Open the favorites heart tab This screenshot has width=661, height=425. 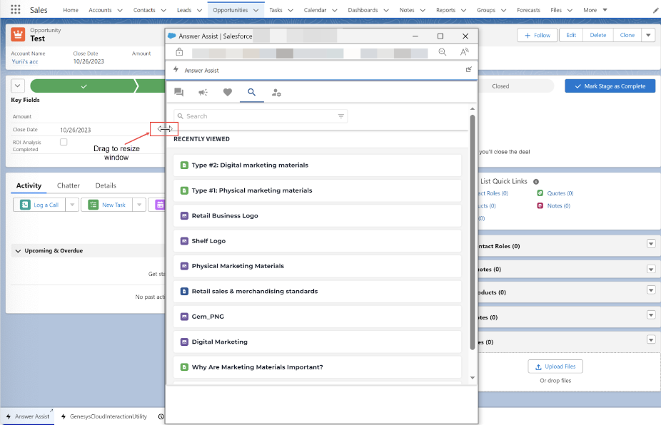point(228,92)
